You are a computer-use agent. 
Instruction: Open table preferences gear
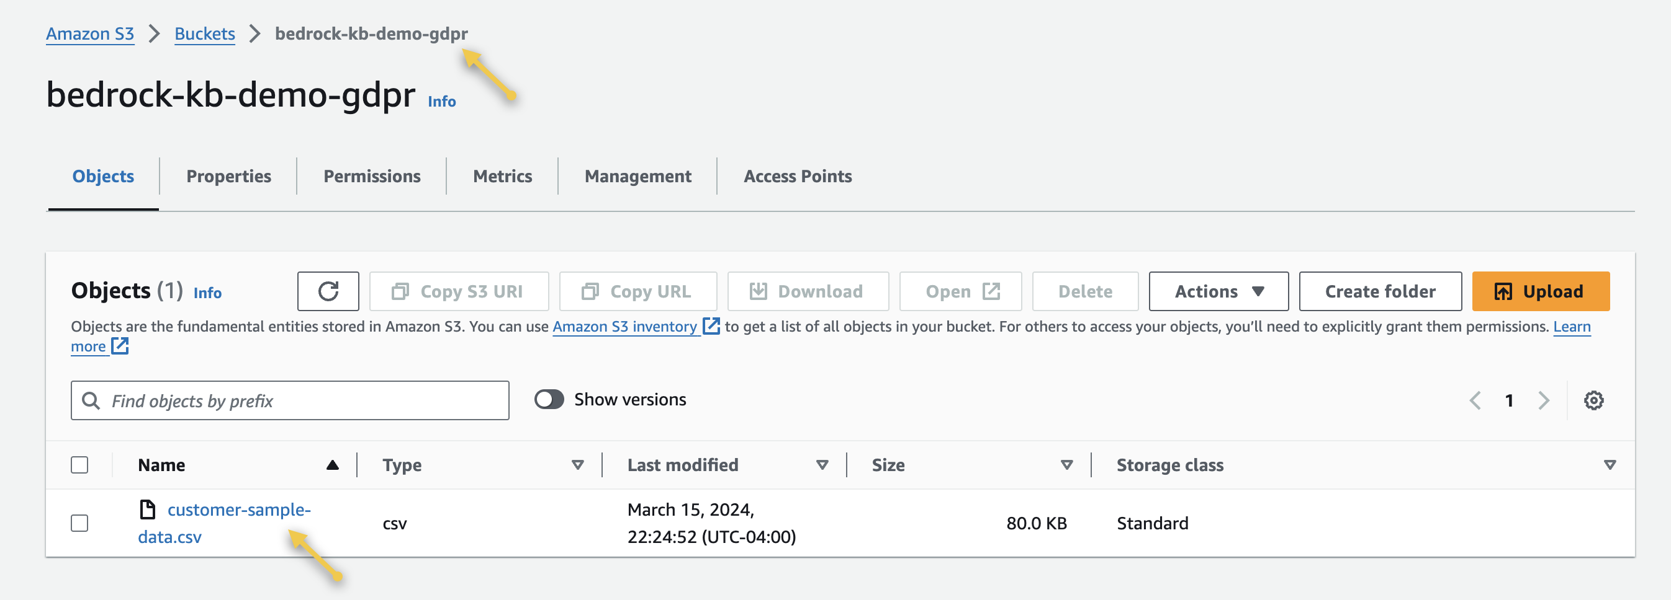(1594, 400)
